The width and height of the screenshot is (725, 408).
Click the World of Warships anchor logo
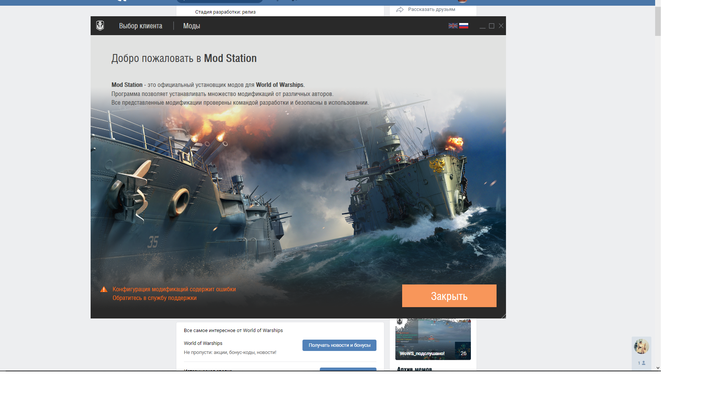point(100,26)
